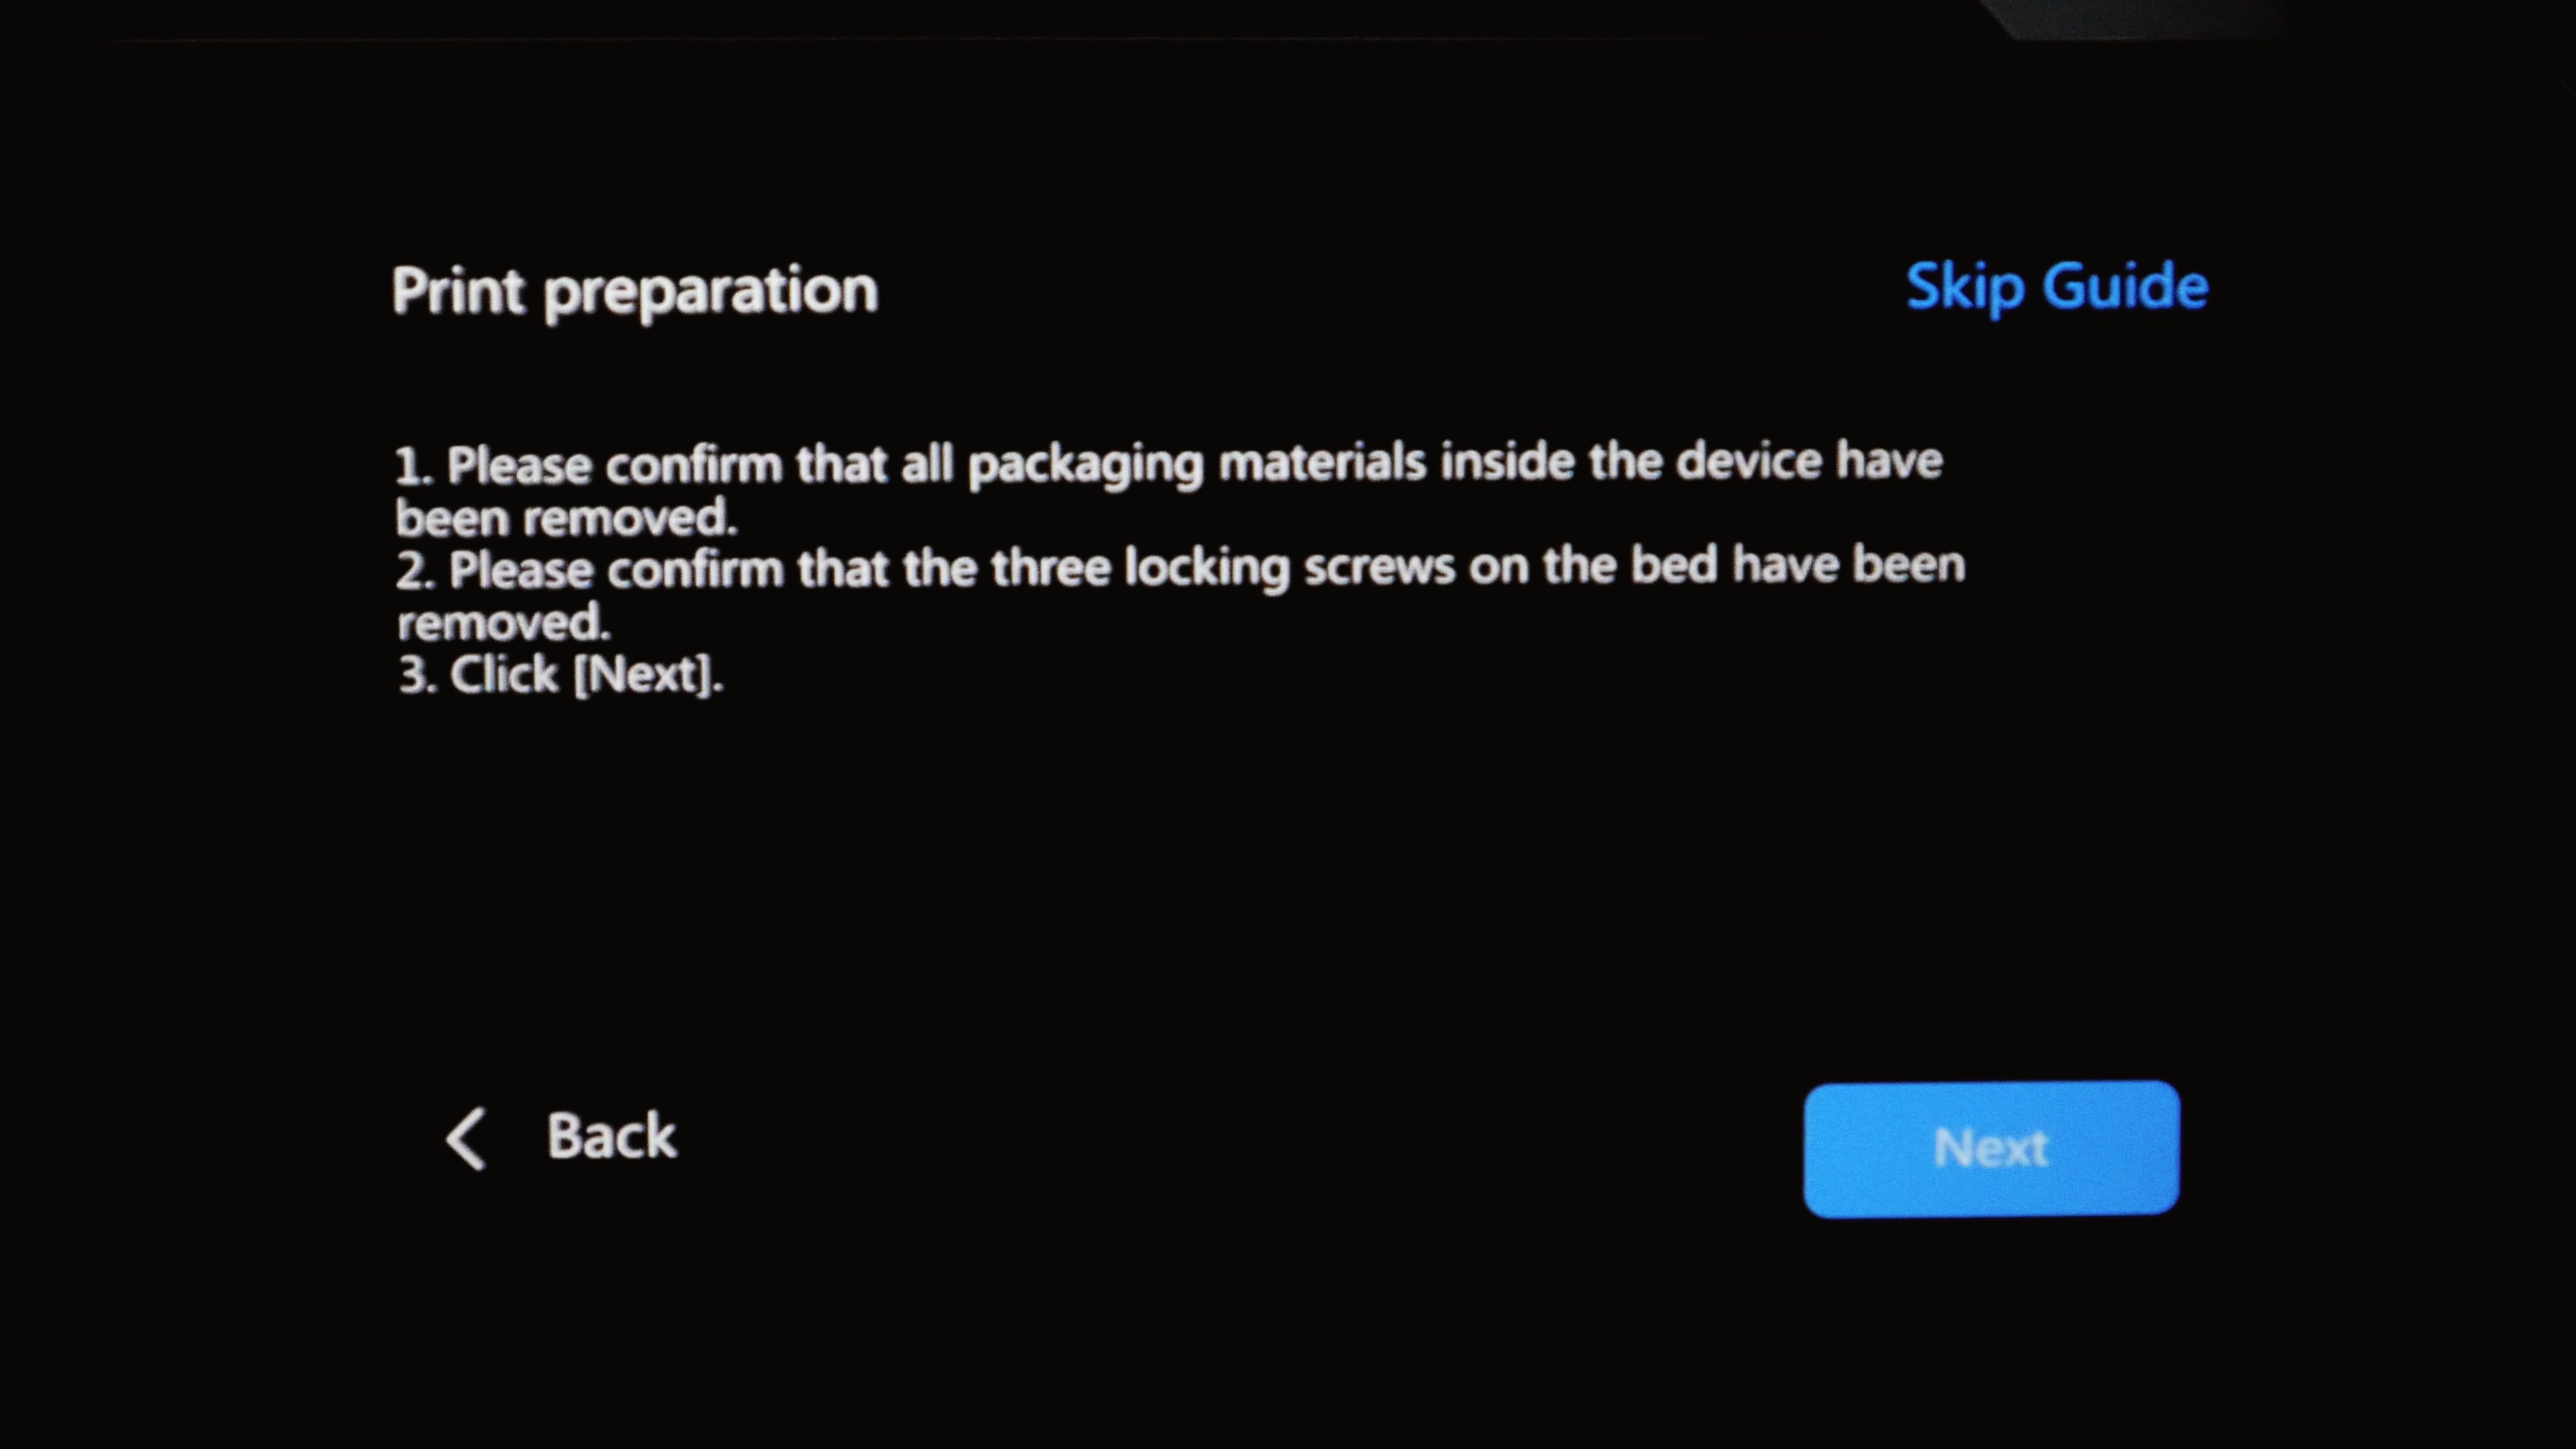
Task: Click the 'Next' label inside blue button
Action: coord(1990,1148)
